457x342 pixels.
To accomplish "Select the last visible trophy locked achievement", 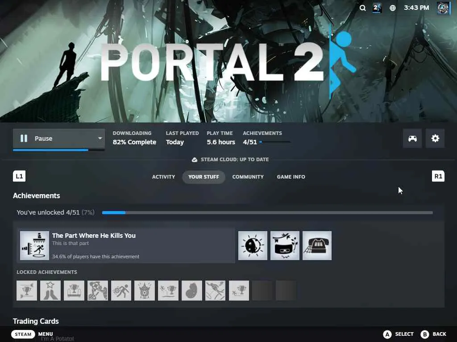I will (x=239, y=290).
